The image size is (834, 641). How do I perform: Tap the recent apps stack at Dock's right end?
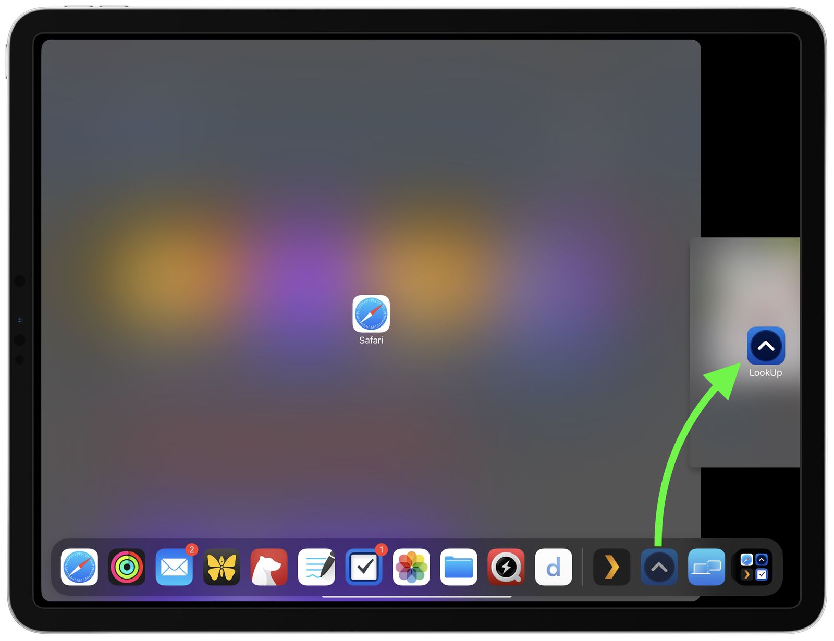point(754,568)
